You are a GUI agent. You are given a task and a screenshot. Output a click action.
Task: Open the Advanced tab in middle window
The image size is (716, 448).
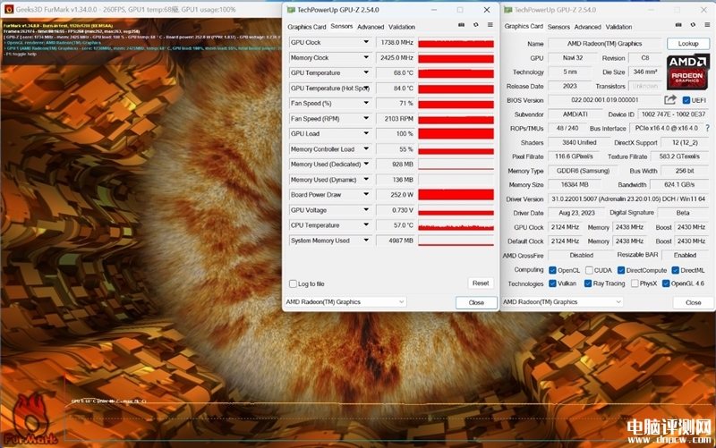[x=371, y=27]
